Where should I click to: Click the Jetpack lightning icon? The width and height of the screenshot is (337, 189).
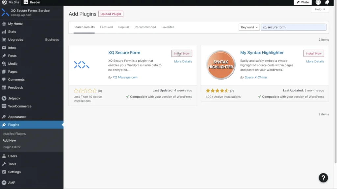pyautogui.click(x=4, y=98)
